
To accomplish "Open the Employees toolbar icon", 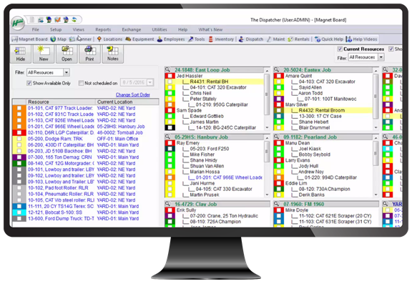I will coord(160,39).
